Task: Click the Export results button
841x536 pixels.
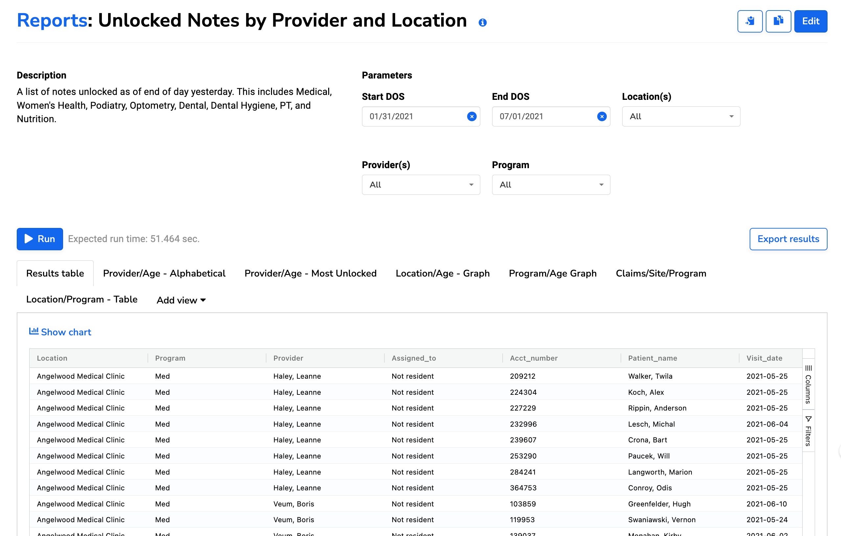Action: (x=788, y=239)
